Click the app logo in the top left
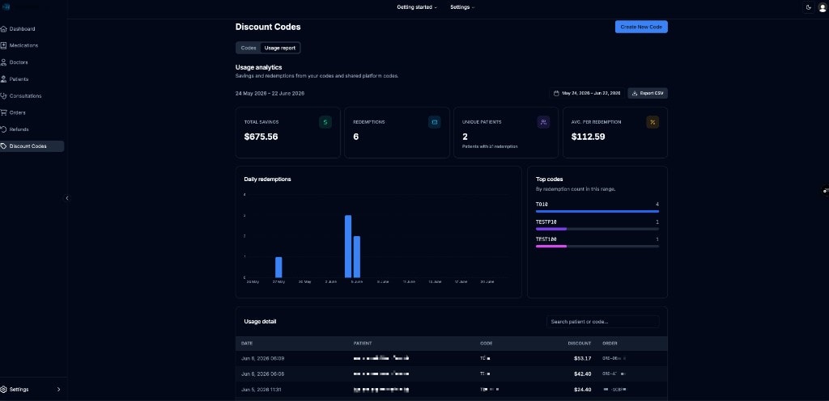This screenshot has width=829, height=401. point(6,7)
